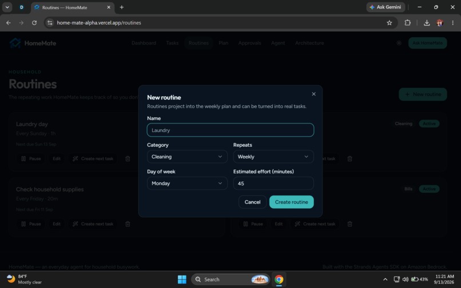Open the Plan nav item
Viewport: 461px width, 288px height.
click(x=224, y=43)
